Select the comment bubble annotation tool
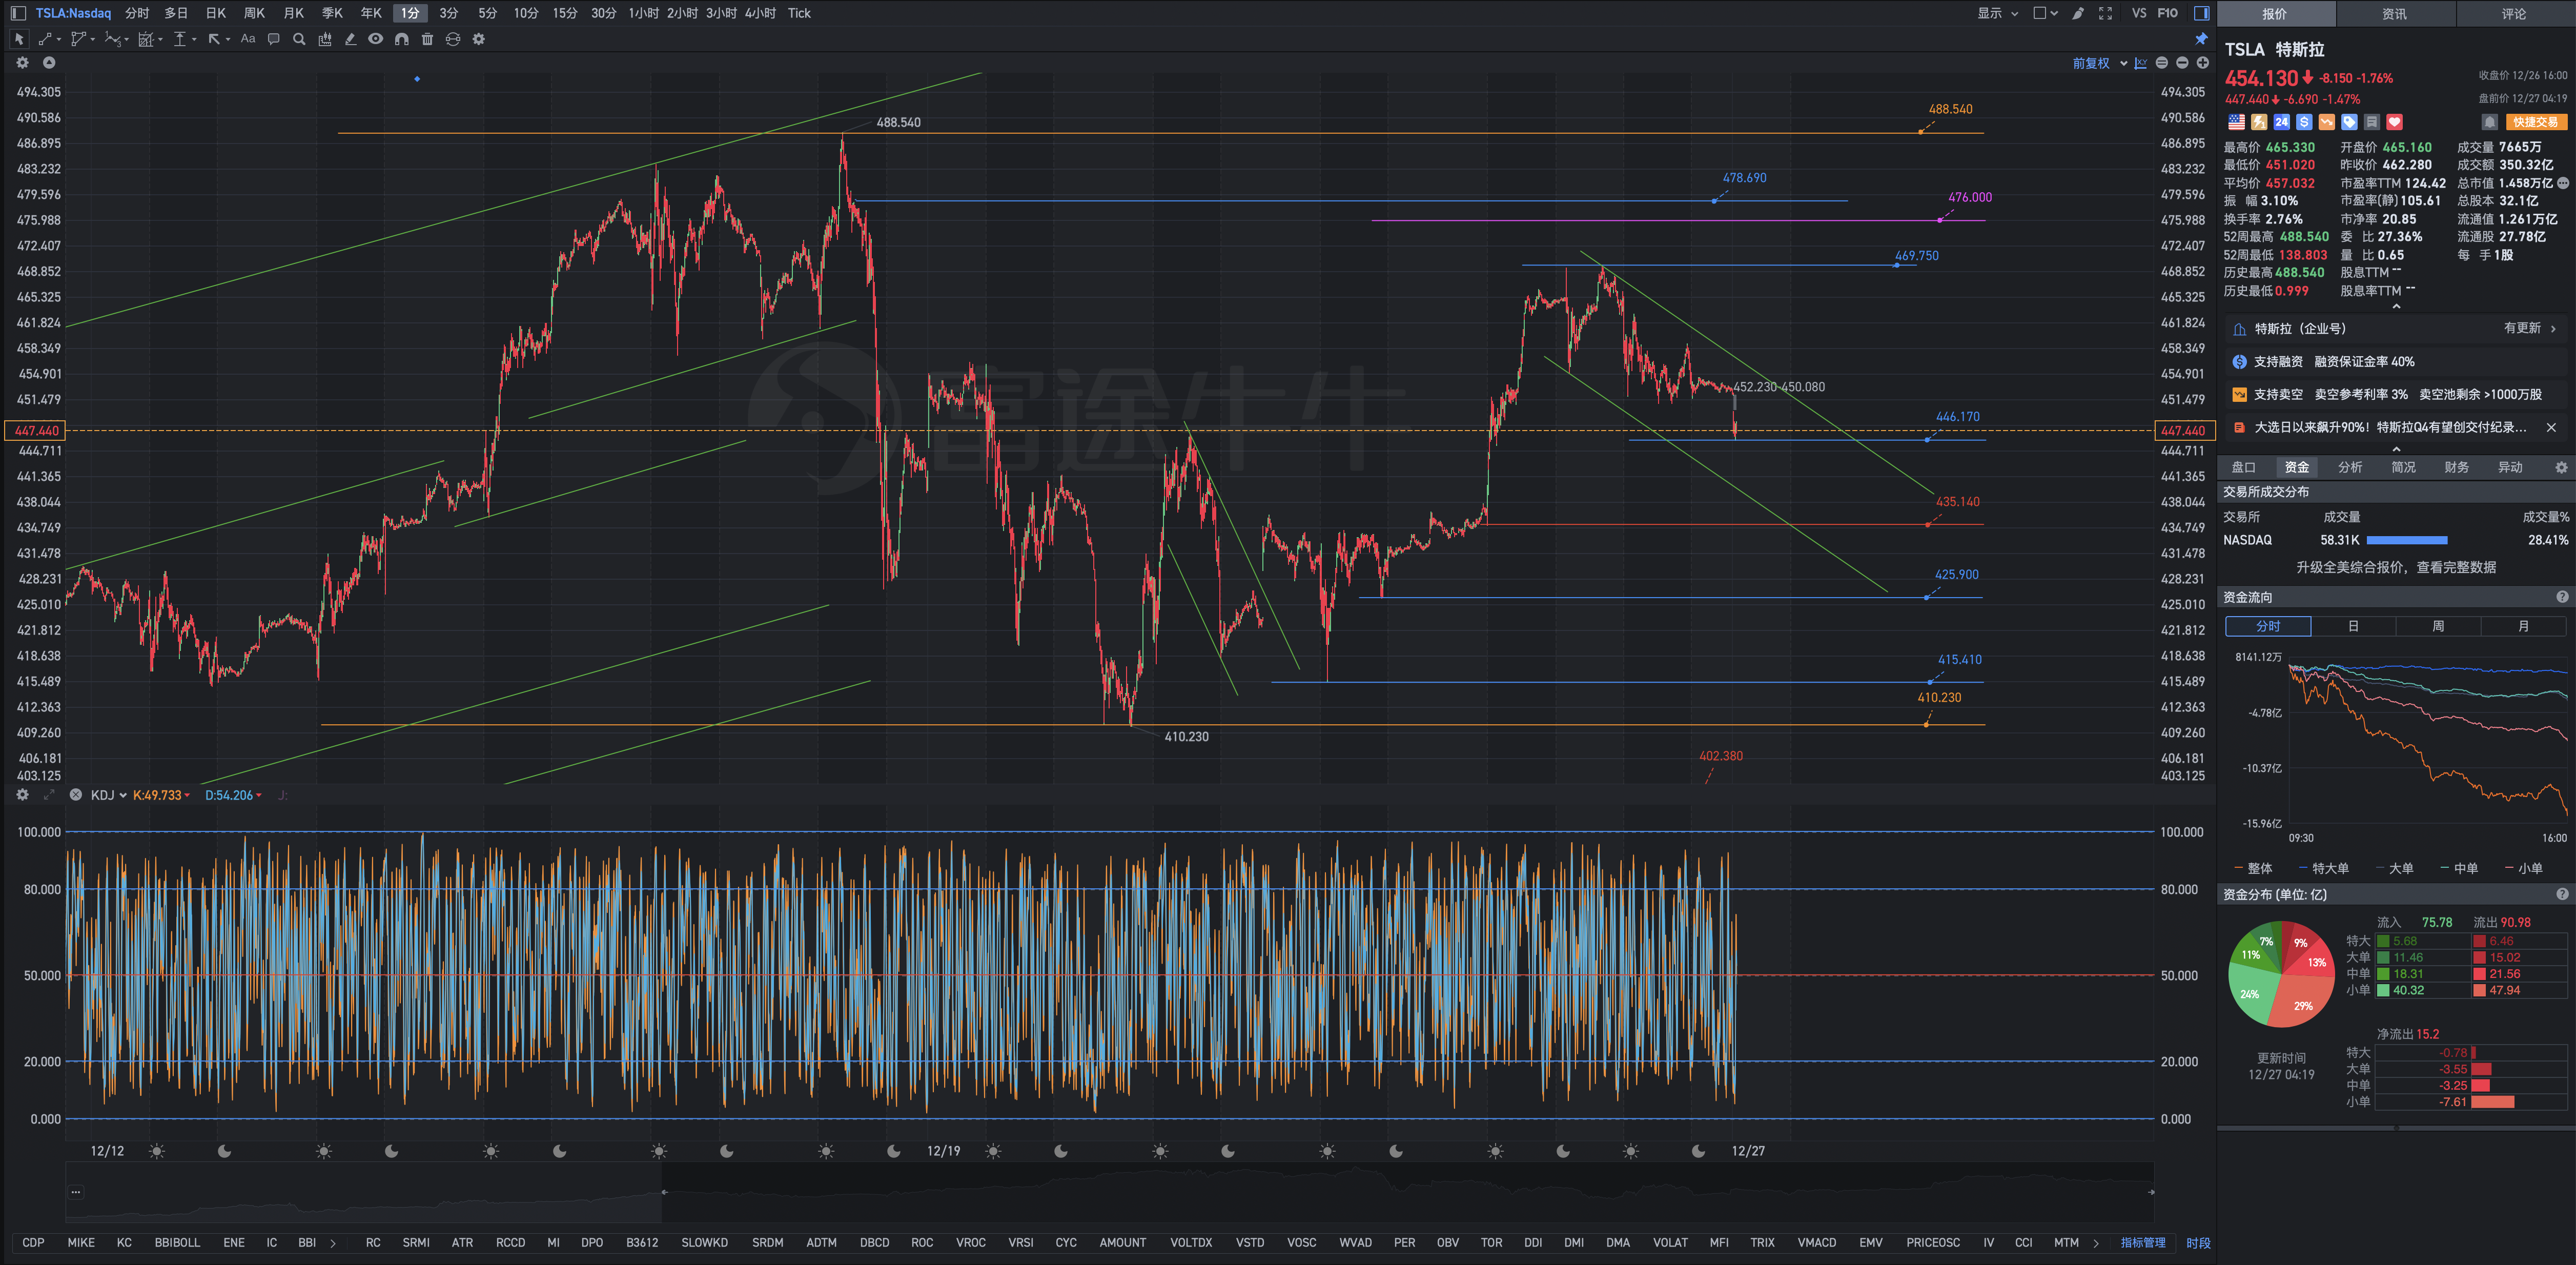Image resolution: width=2576 pixels, height=1265 pixels. pyautogui.click(x=274, y=39)
